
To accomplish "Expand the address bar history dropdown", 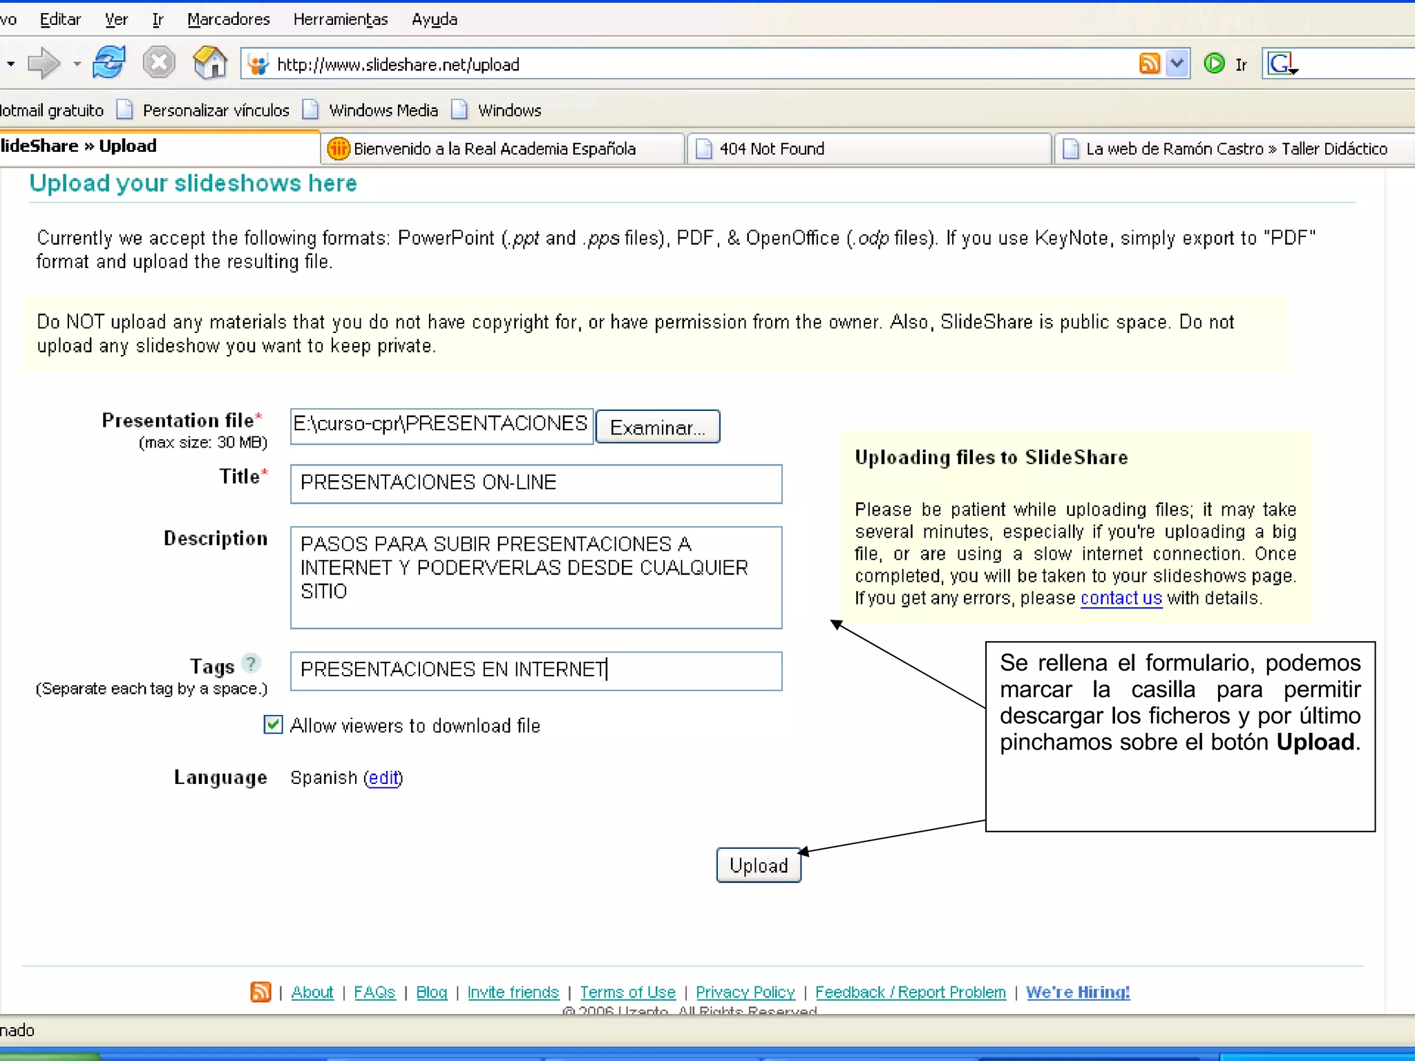I will pyautogui.click(x=1177, y=64).
